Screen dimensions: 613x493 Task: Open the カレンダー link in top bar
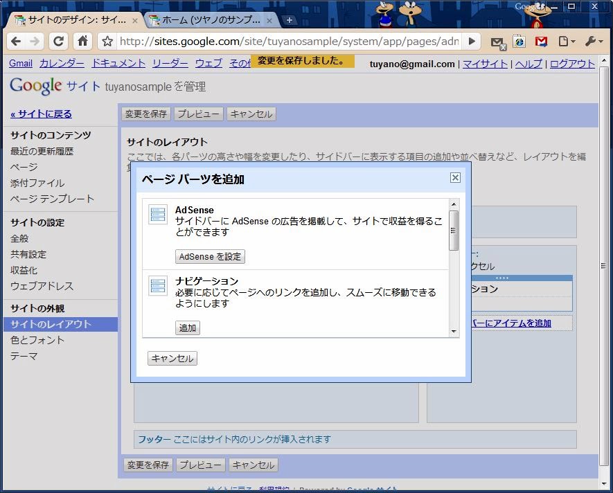(x=62, y=63)
